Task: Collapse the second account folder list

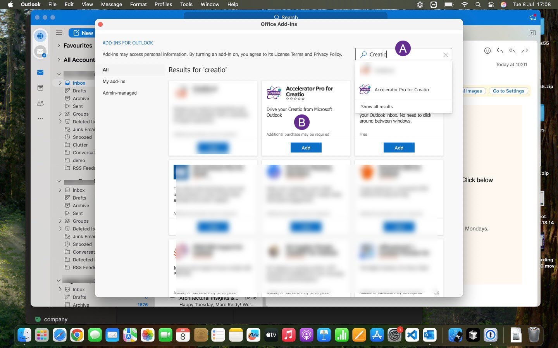Action: pyautogui.click(x=59, y=181)
